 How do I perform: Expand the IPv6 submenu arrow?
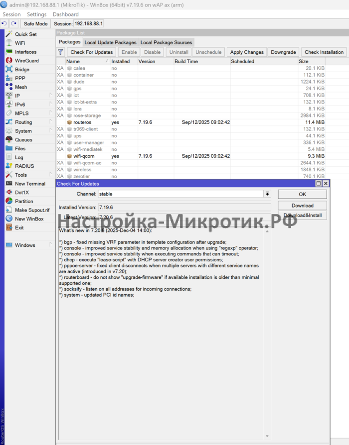click(50, 105)
